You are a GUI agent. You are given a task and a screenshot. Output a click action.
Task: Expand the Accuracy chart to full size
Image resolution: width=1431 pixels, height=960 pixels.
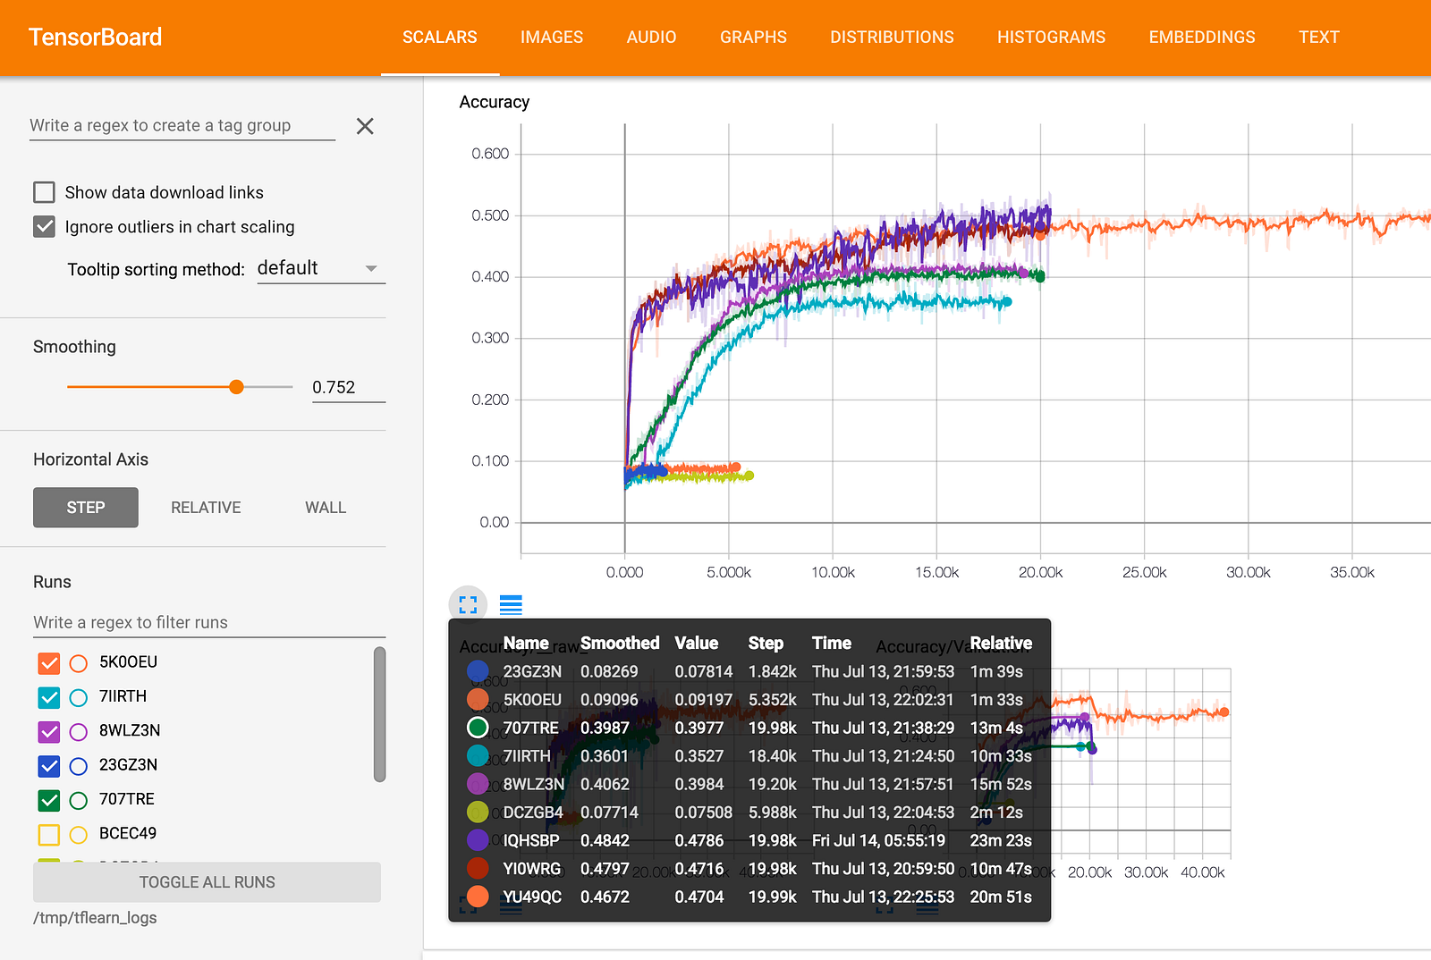pyautogui.click(x=468, y=605)
